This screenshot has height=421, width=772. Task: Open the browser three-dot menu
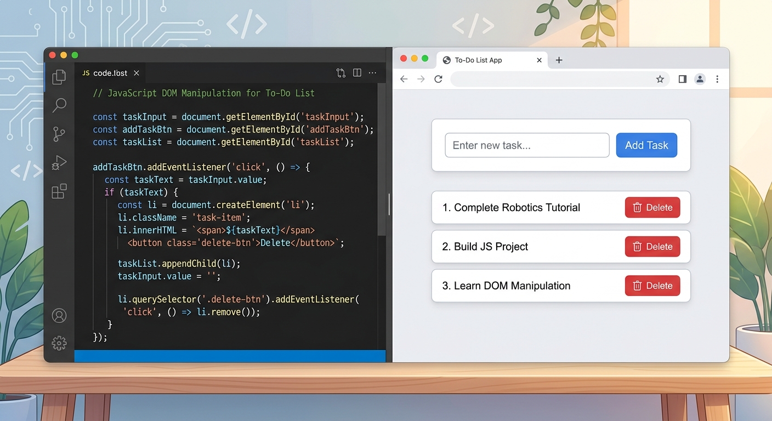point(717,79)
